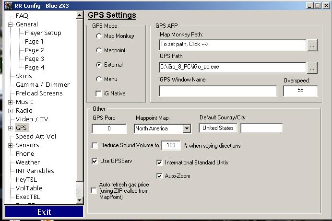Screen dimensions: 332x221
Task: Collapse the General tree node
Action: coord(11,24)
